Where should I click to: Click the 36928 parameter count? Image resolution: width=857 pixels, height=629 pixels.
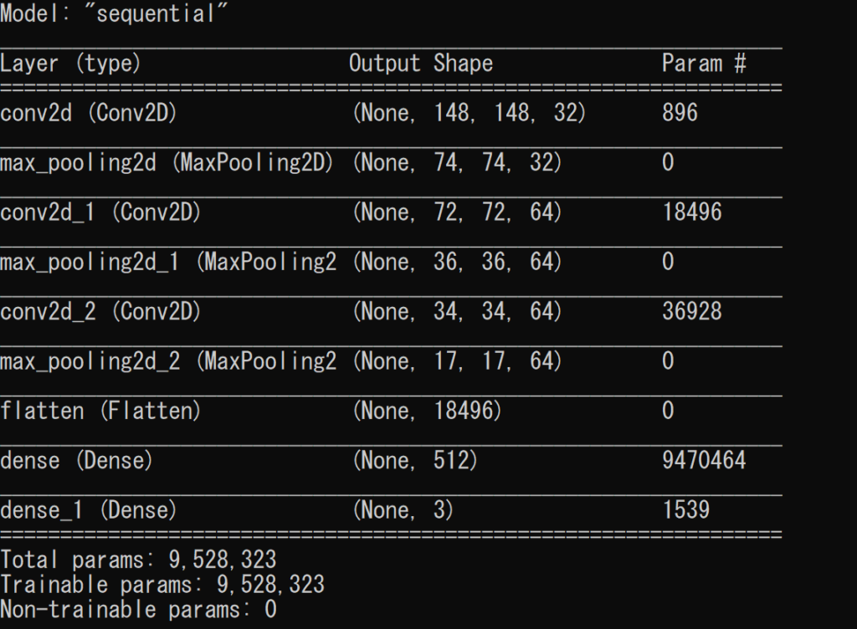(x=692, y=312)
